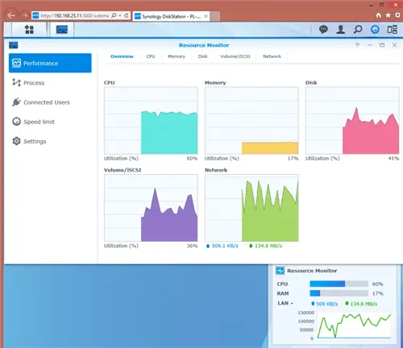The width and height of the screenshot is (403, 348).
Task: Open the notifications chat bubble icon
Action: pyautogui.click(x=323, y=29)
